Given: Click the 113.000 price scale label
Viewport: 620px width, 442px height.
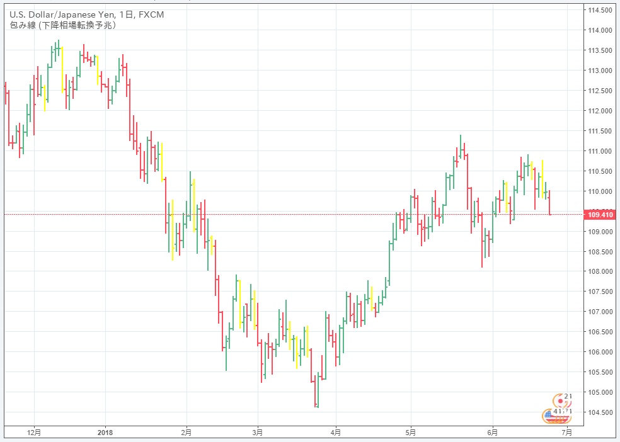Looking at the screenshot, I should (600, 71).
